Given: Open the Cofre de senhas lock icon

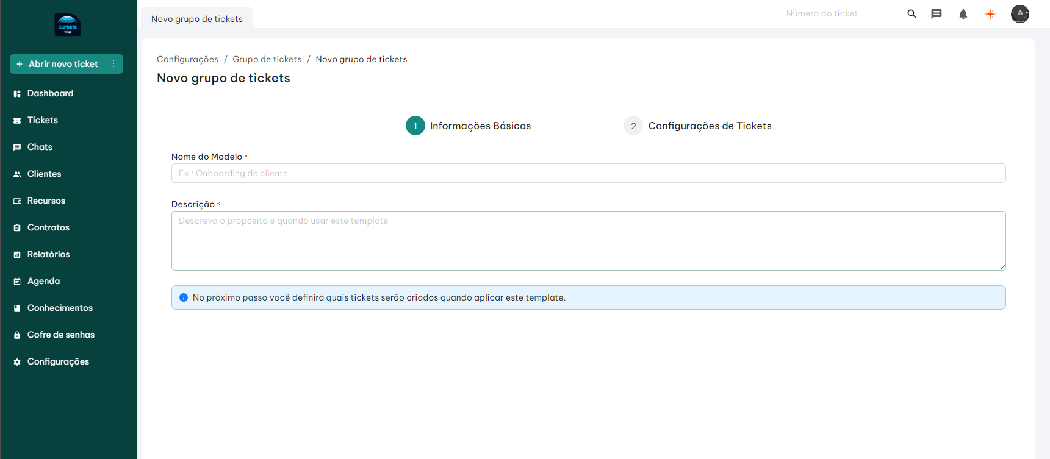Looking at the screenshot, I should [17, 335].
